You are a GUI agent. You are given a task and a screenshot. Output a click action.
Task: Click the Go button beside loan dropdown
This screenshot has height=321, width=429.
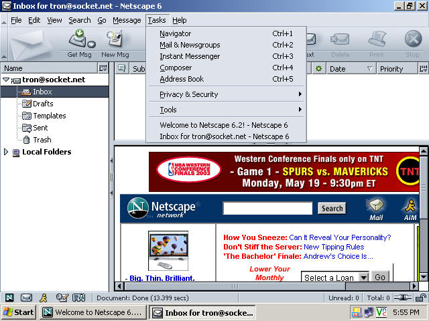[380, 278]
